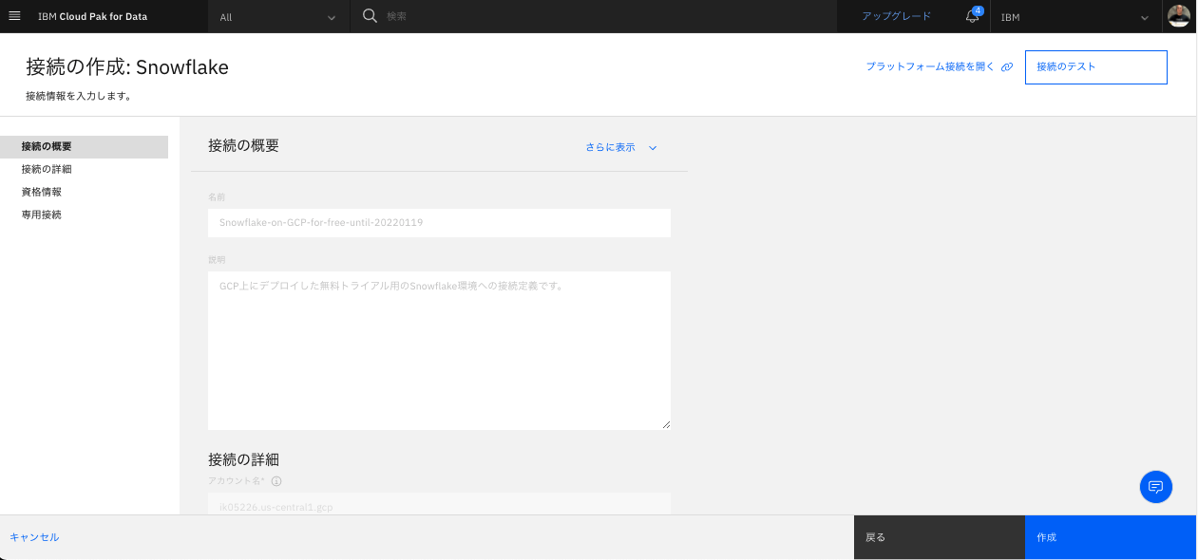This screenshot has width=1198, height=560.
Task: Click the link icon next to プラットフォーム接続を開く
Action: tap(1007, 67)
